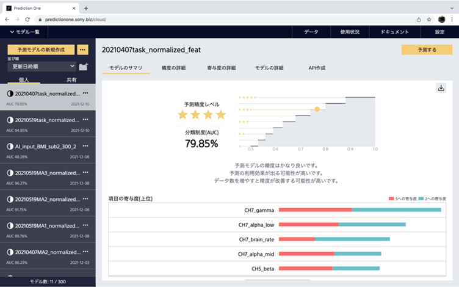Screen dimensions: 459x287
Task: Click half-circle icon of 20210519task_normalized model
Action: (10, 120)
